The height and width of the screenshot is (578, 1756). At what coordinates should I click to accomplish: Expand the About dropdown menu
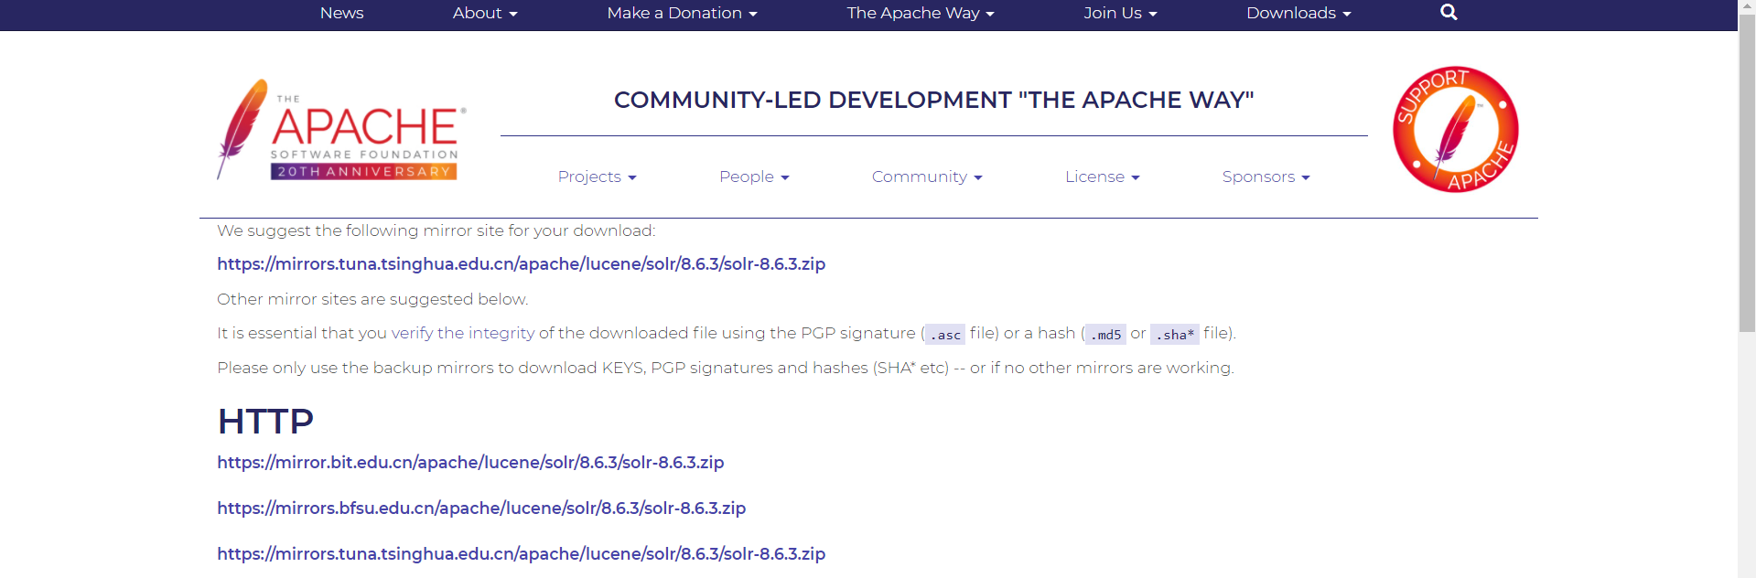point(485,13)
